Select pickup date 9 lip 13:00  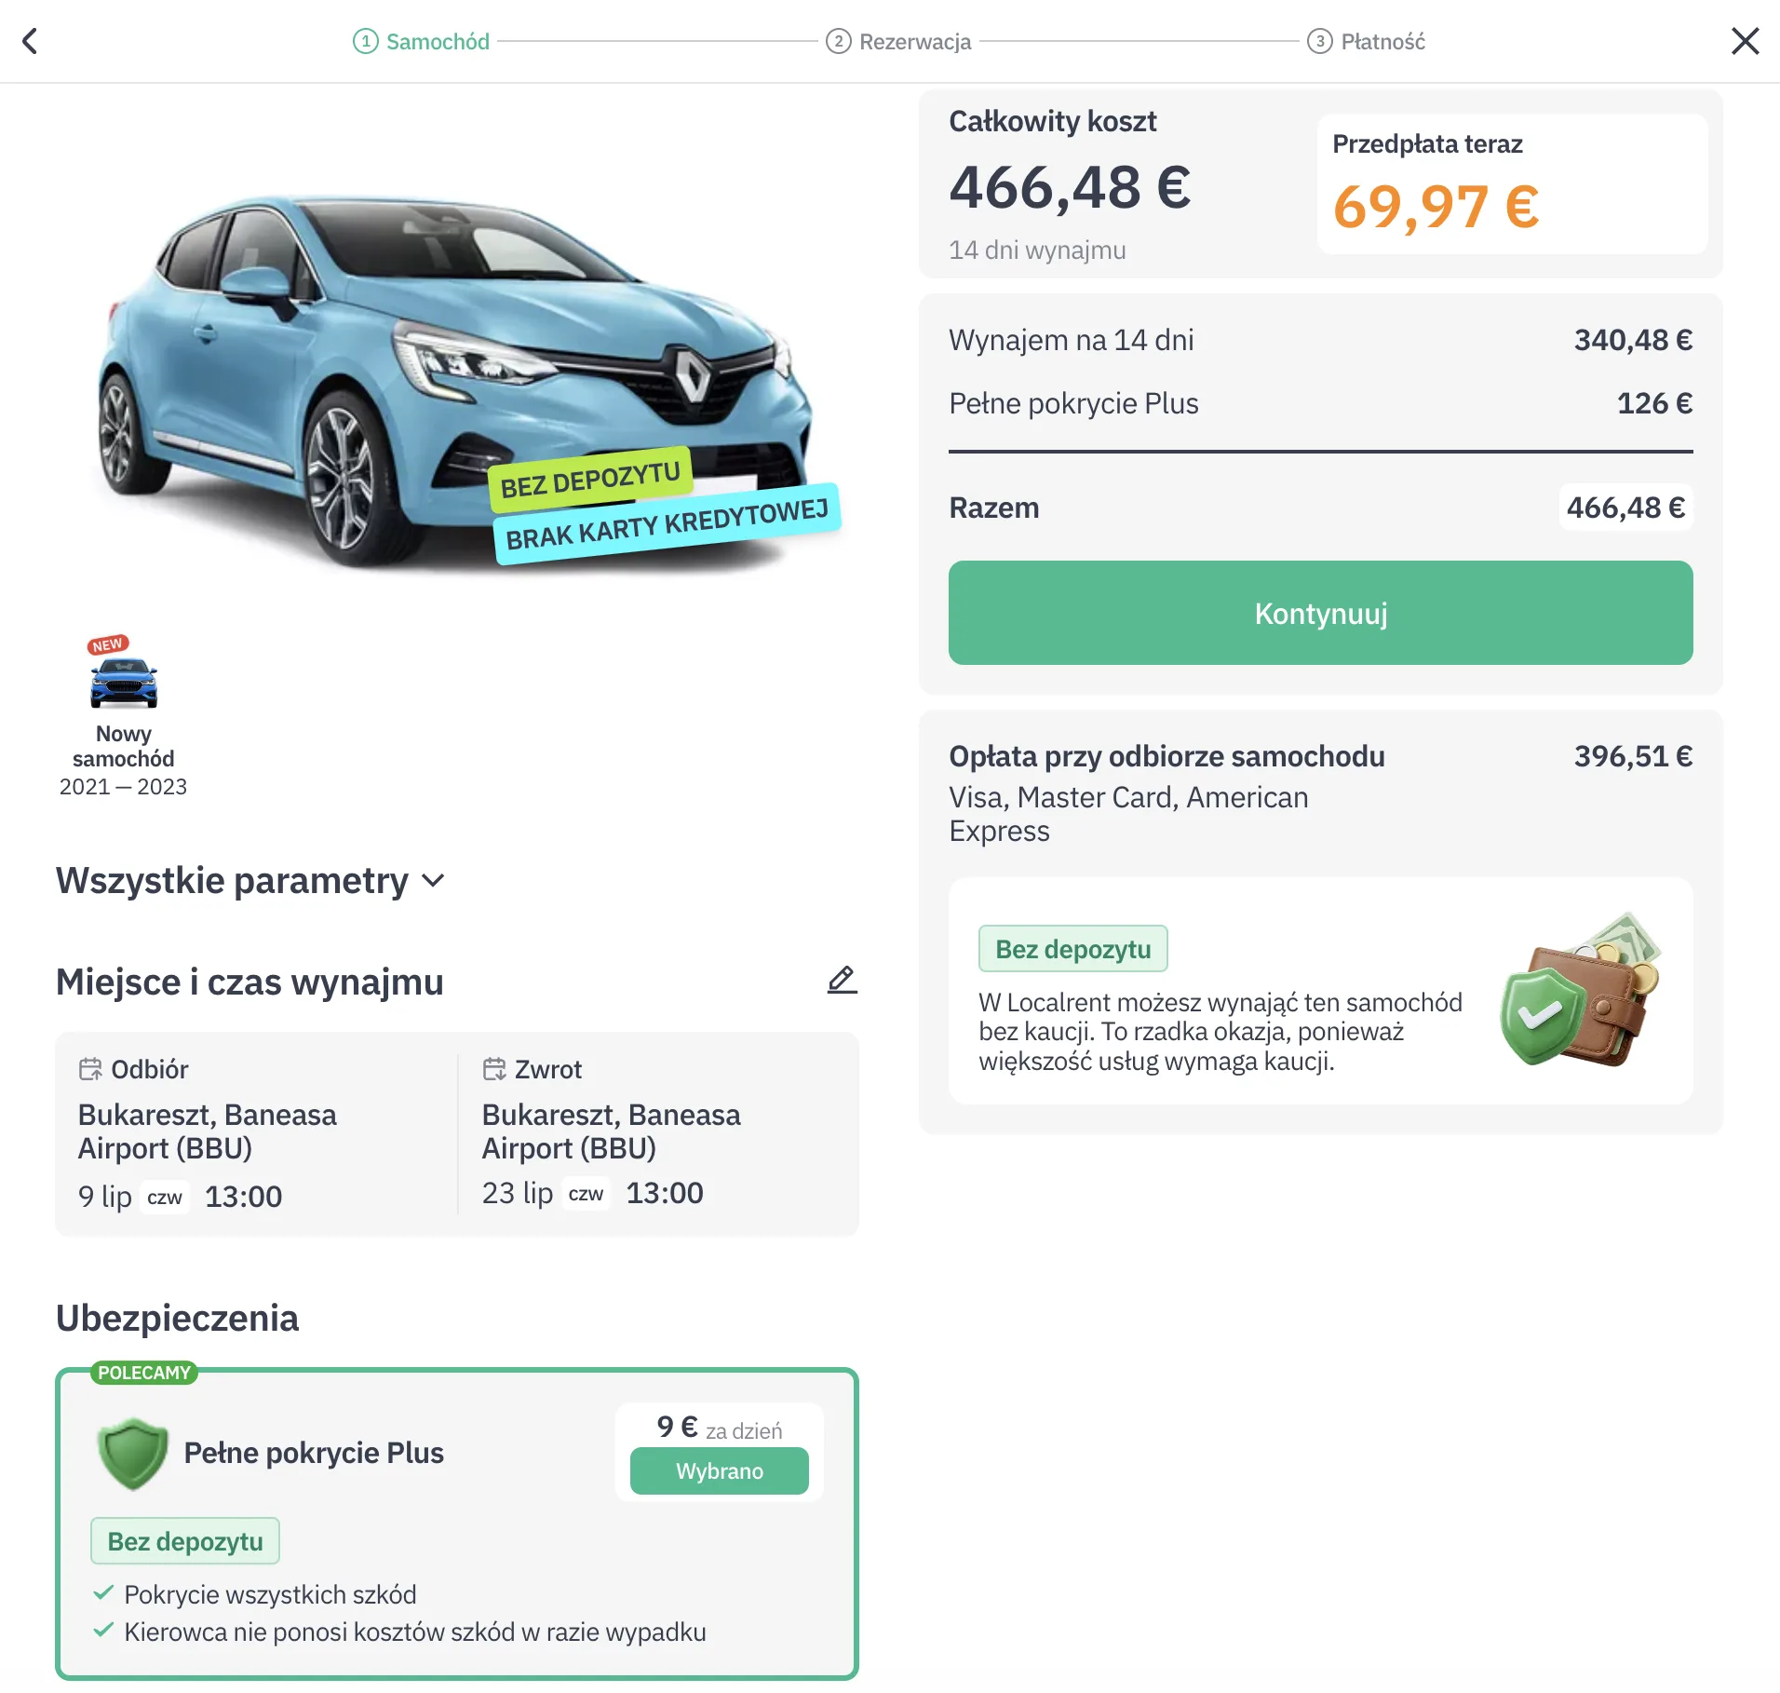pyautogui.click(x=180, y=1196)
